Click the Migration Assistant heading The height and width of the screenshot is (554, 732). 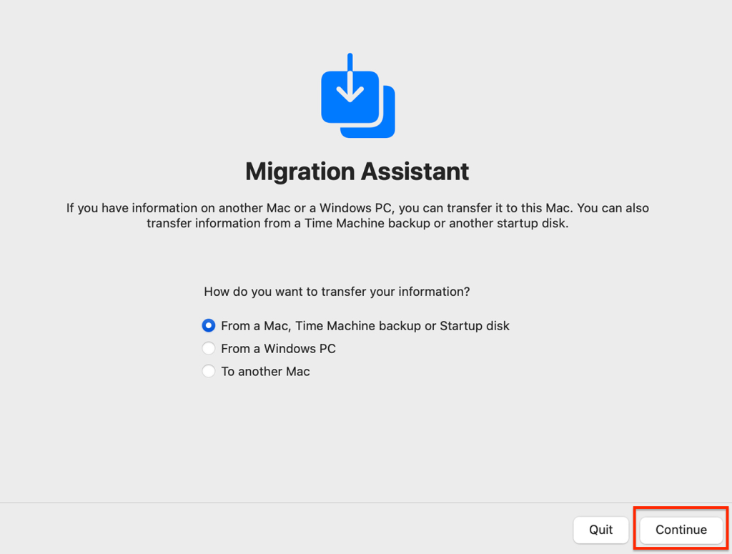click(357, 172)
